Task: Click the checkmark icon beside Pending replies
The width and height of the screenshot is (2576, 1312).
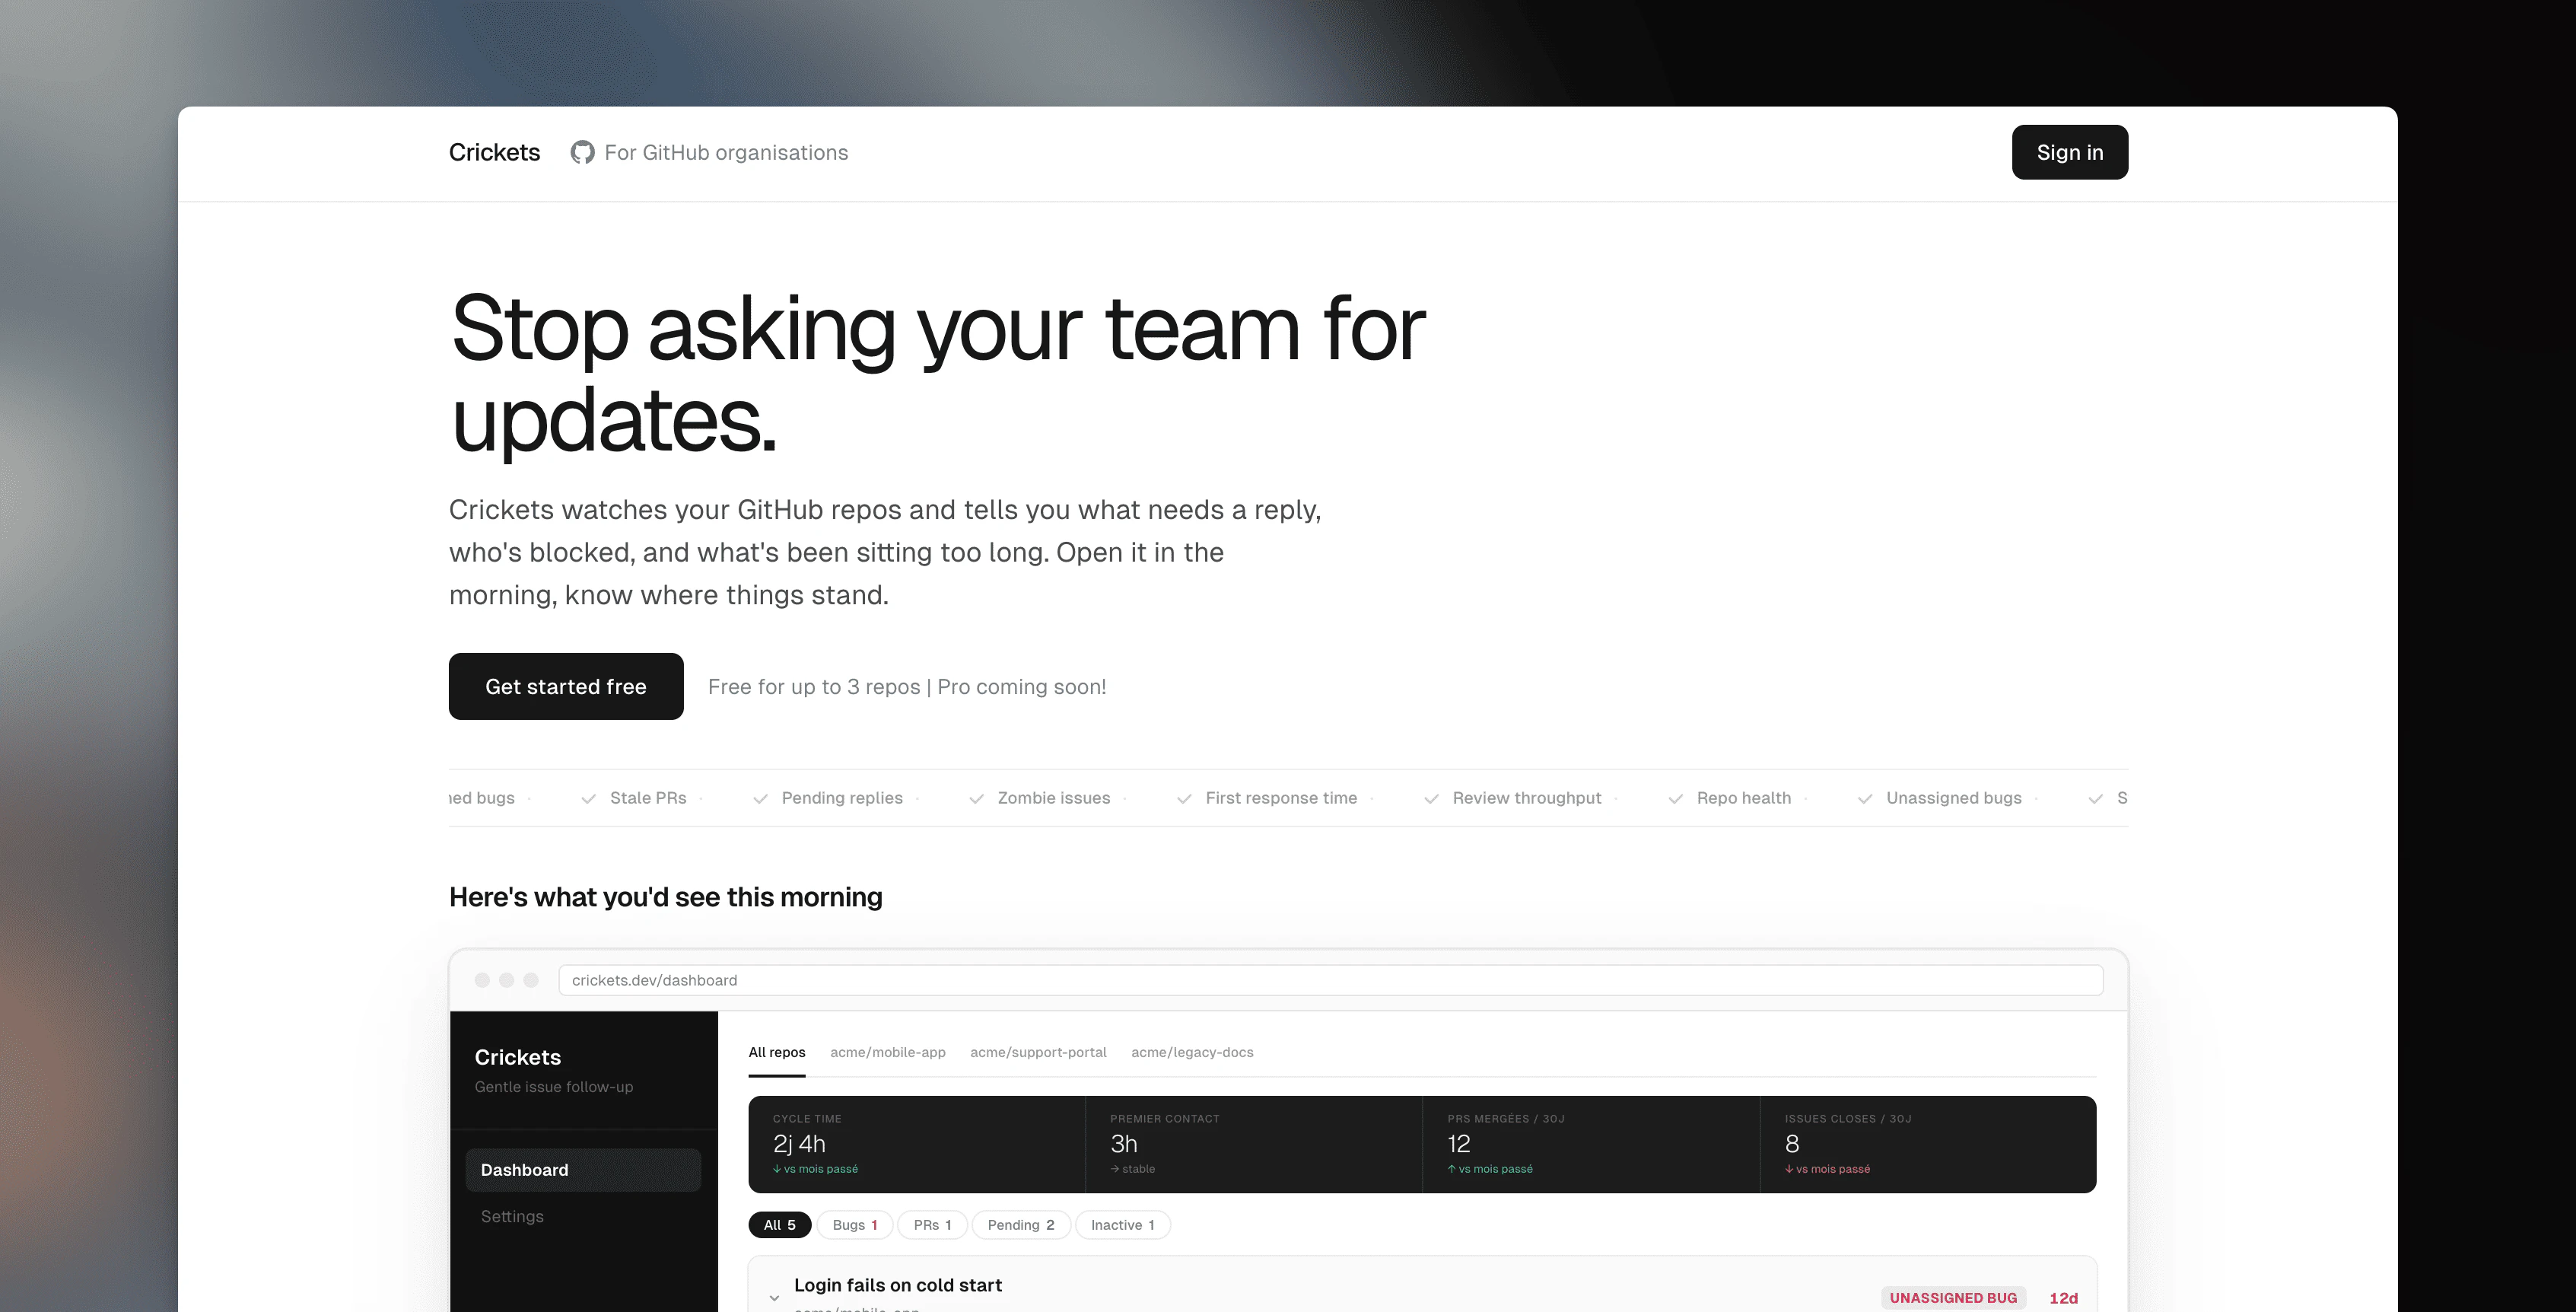Action: pos(760,798)
